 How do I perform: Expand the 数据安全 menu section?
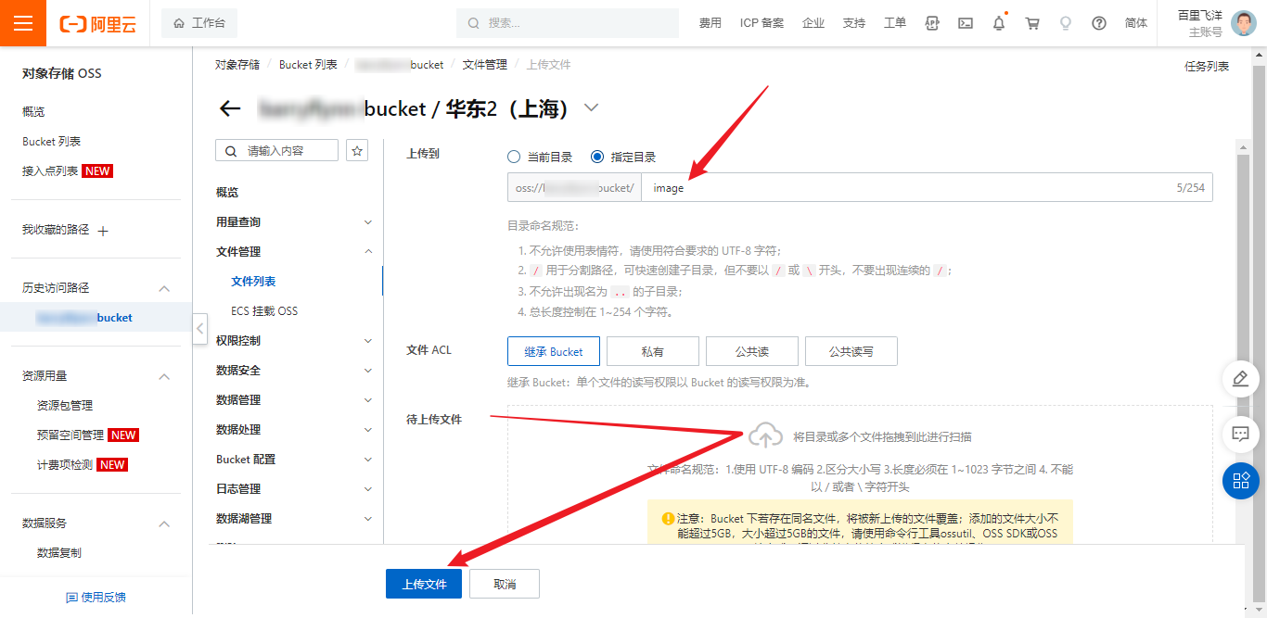pyautogui.click(x=293, y=371)
